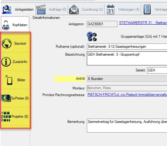The width and height of the screenshot is (167, 146).
Task: Click the Zusatzinfo info circle icon
Action: (6, 62)
